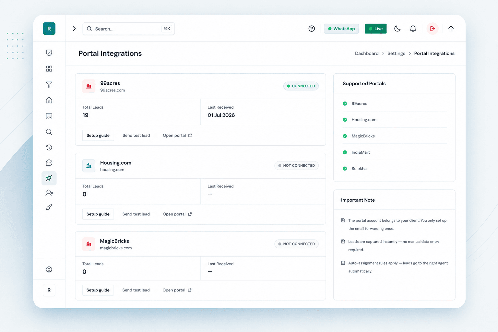Screen dimensions: 498x332
Task: Open the history clock sidebar icon
Action: point(49,147)
